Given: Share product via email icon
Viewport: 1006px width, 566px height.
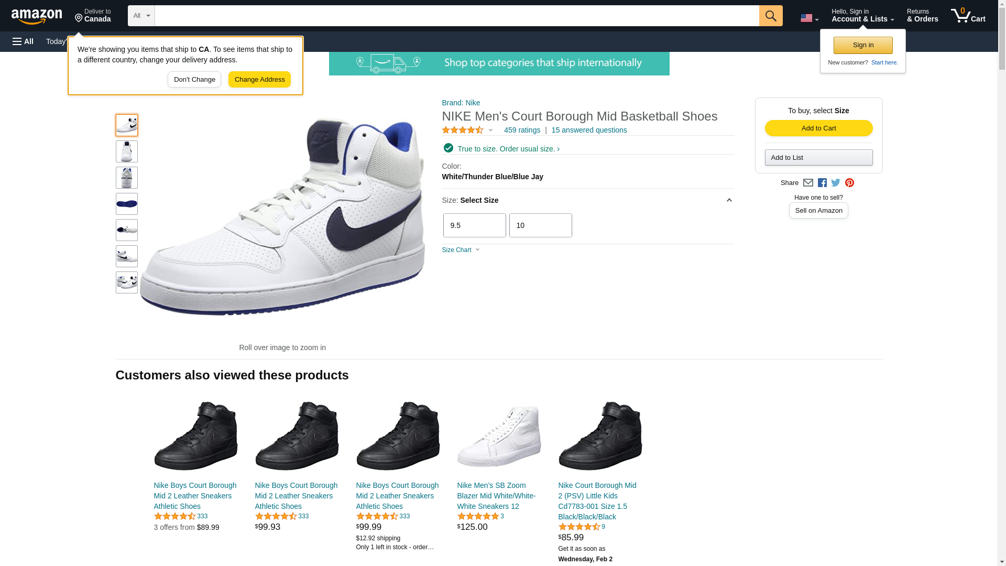Looking at the screenshot, I should [x=808, y=183].
